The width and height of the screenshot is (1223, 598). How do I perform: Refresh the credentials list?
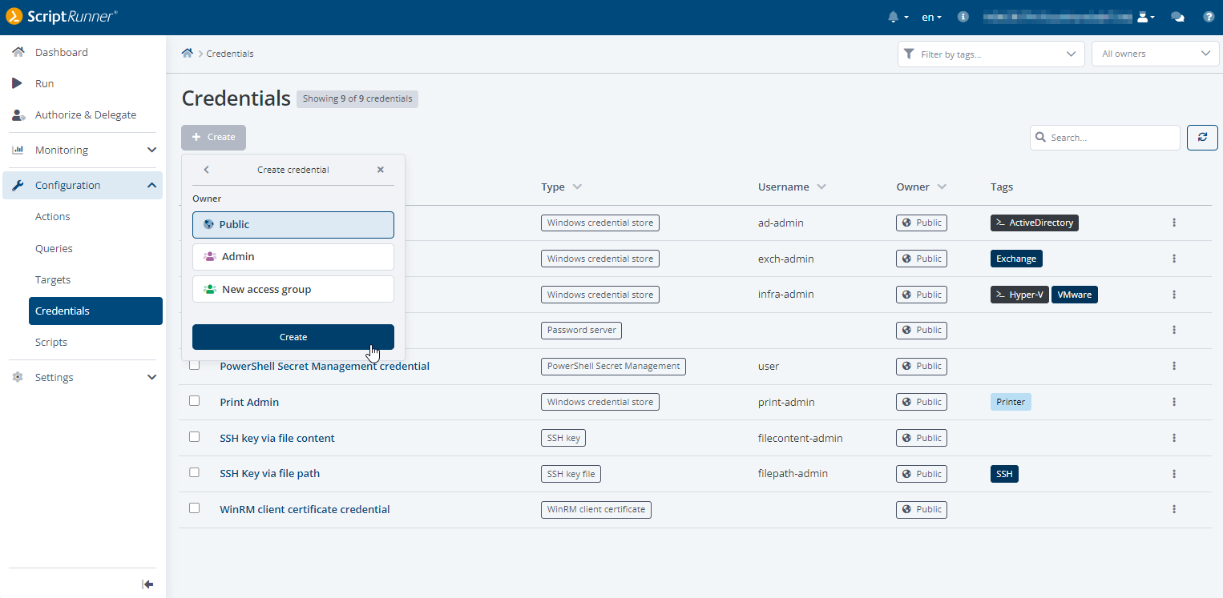1202,138
